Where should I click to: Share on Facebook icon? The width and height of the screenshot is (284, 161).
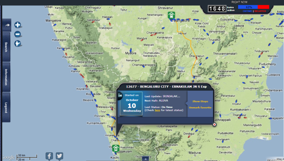pyautogui.click(x=49, y=156)
